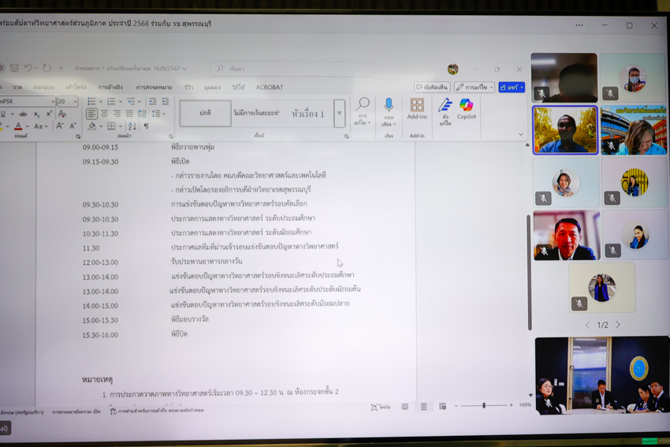Show paragraph marks with pilcrow icon
The height and width of the screenshot is (447, 670).
coord(146,126)
